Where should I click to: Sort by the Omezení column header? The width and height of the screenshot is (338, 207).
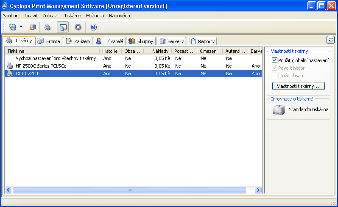click(x=210, y=51)
